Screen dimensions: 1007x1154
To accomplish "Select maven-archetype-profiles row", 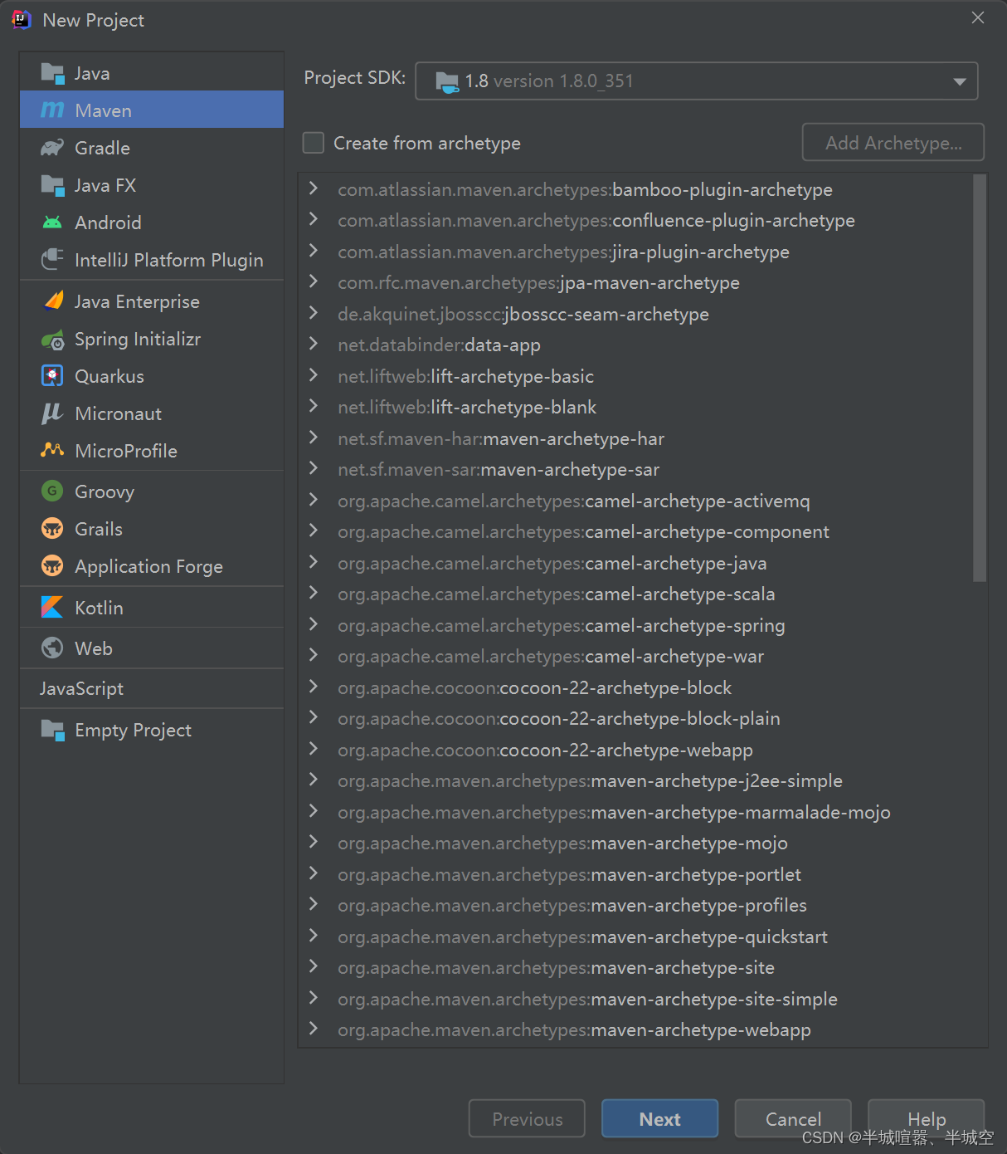I will tap(635, 905).
